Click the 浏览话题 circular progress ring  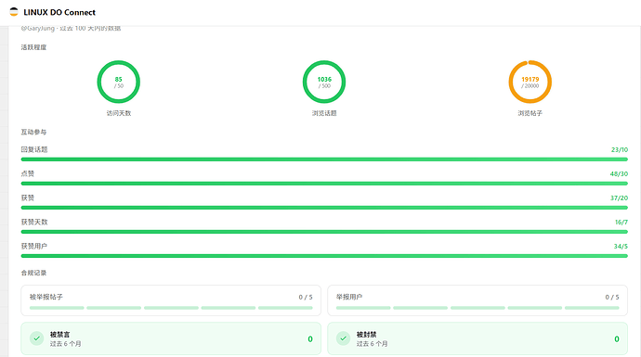coord(324,82)
